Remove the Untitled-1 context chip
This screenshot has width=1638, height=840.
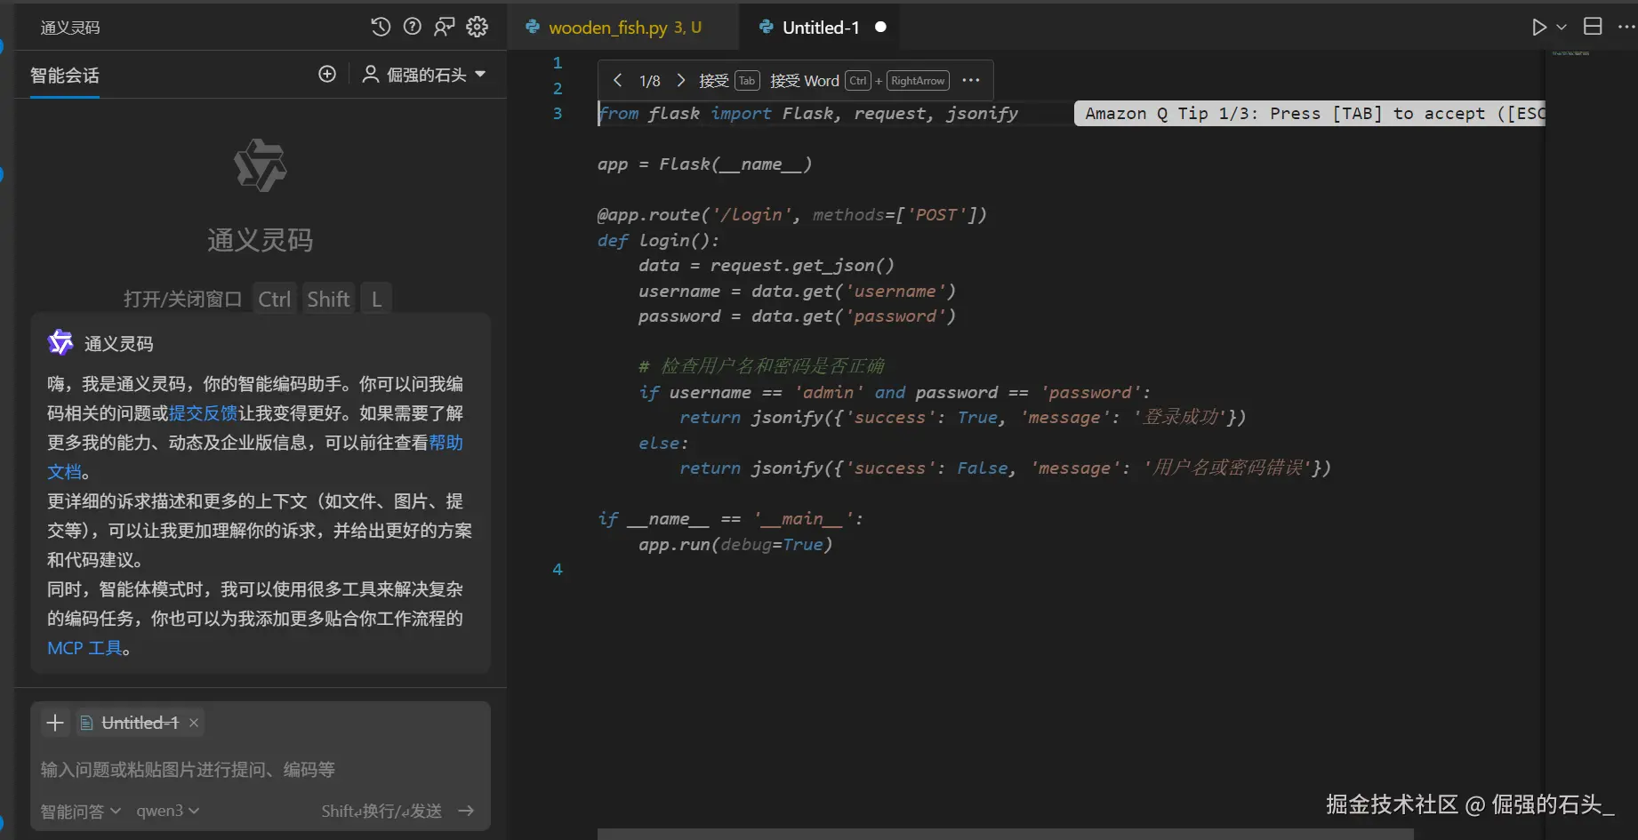194,723
